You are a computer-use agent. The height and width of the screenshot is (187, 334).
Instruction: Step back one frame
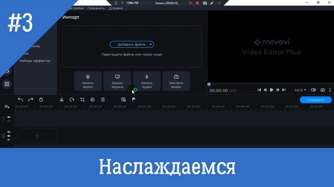tap(266, 90)
